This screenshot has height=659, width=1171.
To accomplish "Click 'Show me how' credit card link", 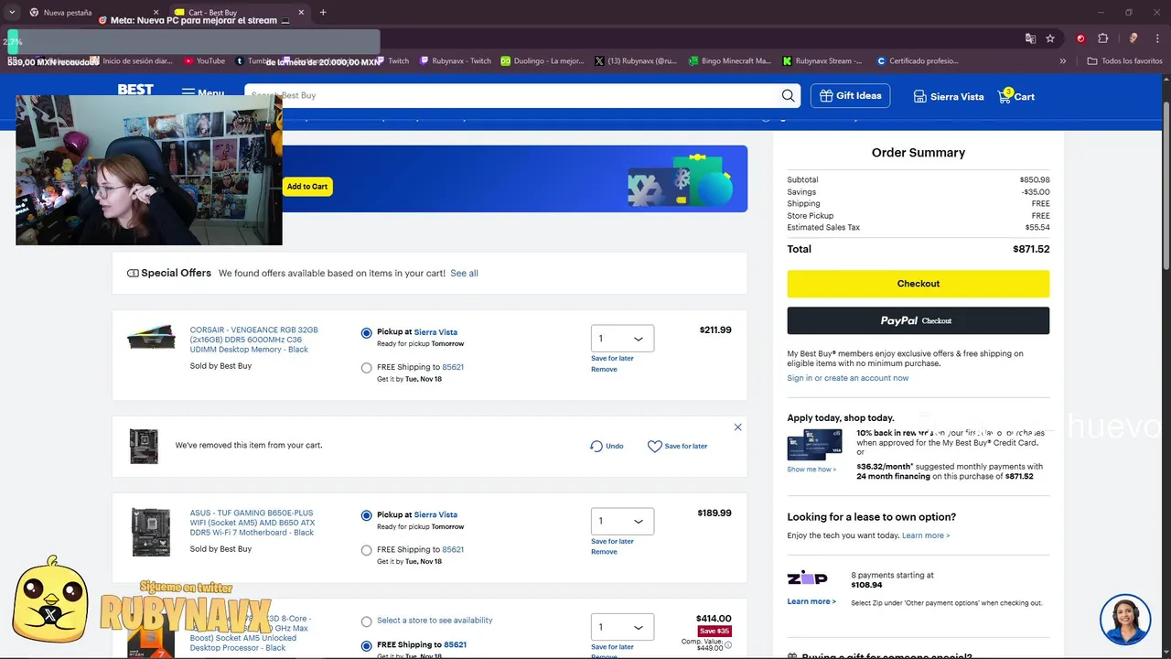I will (811, 470).
